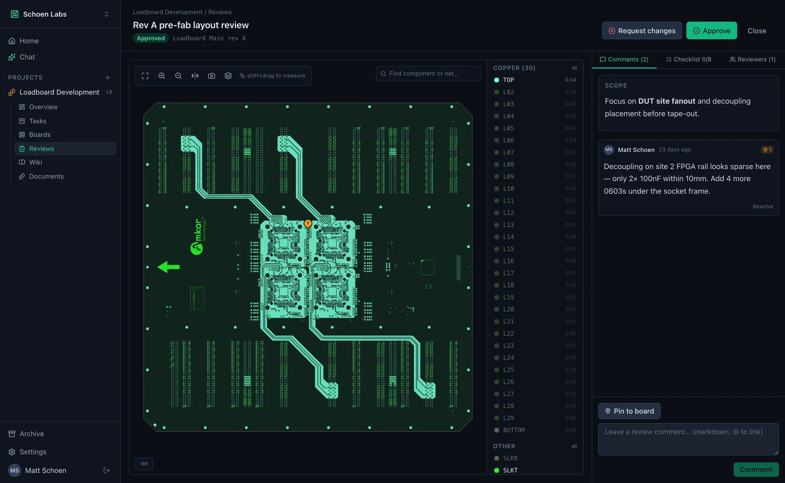
Task: Open Chat from the sidebar
Action: coord(60,57)
